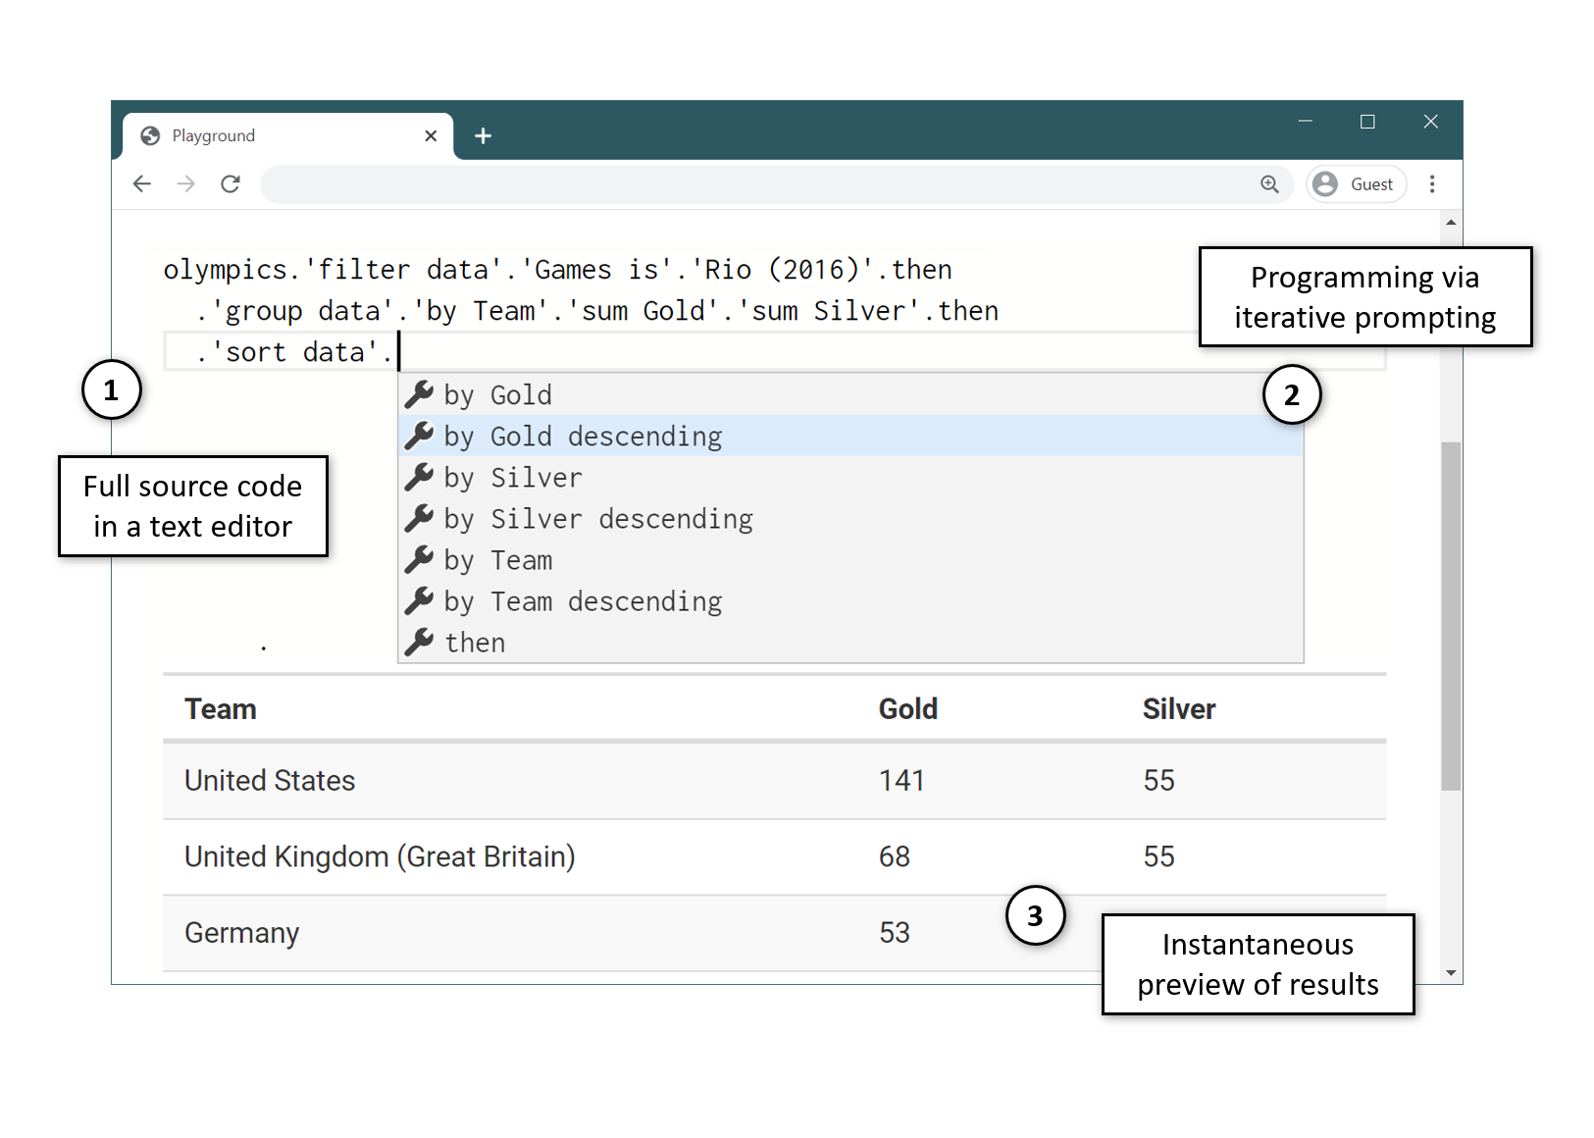
Task: Click the address bar field
Action: [755, 184]
